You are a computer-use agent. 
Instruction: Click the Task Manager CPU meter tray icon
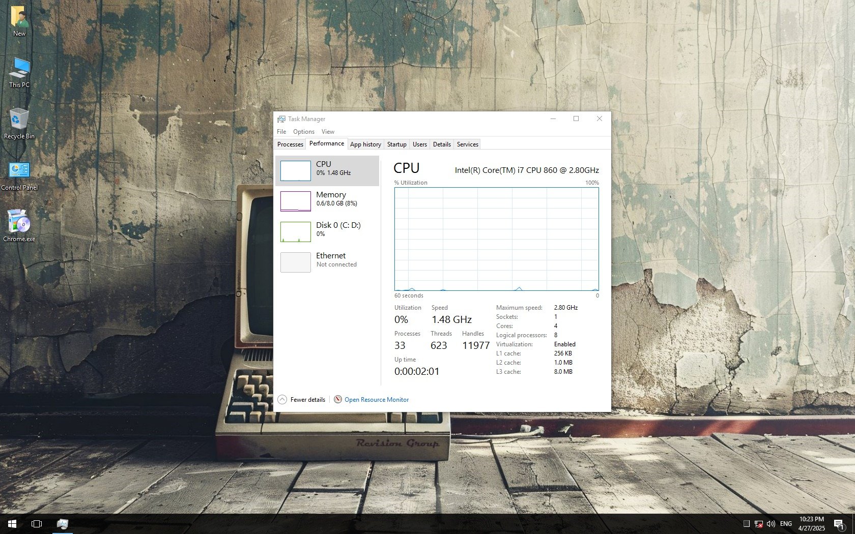(747, 524)
